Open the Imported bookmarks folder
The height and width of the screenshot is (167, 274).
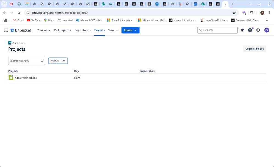point(65,20)
